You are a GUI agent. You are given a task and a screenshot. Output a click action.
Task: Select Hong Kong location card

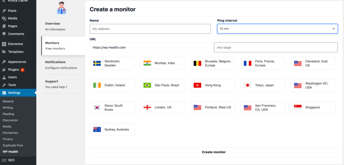pos(213,86)
